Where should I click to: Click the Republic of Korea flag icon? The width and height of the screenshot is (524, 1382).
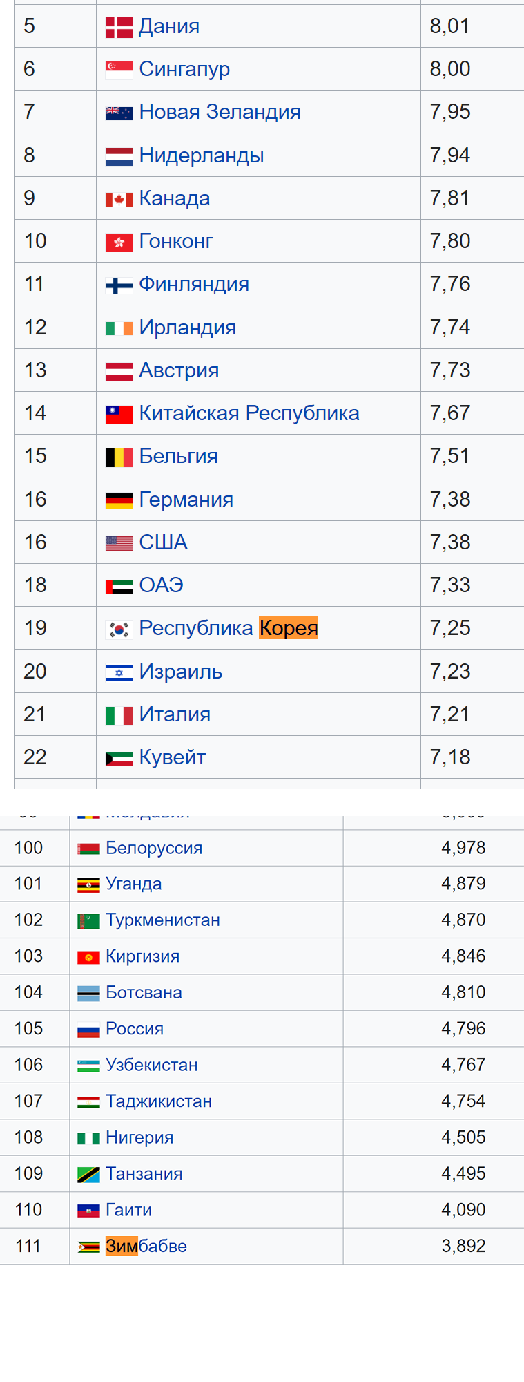coord(119,629)
